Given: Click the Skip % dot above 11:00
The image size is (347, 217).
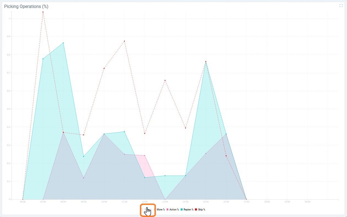Looking at the screenshot, I should click(124, 41).
